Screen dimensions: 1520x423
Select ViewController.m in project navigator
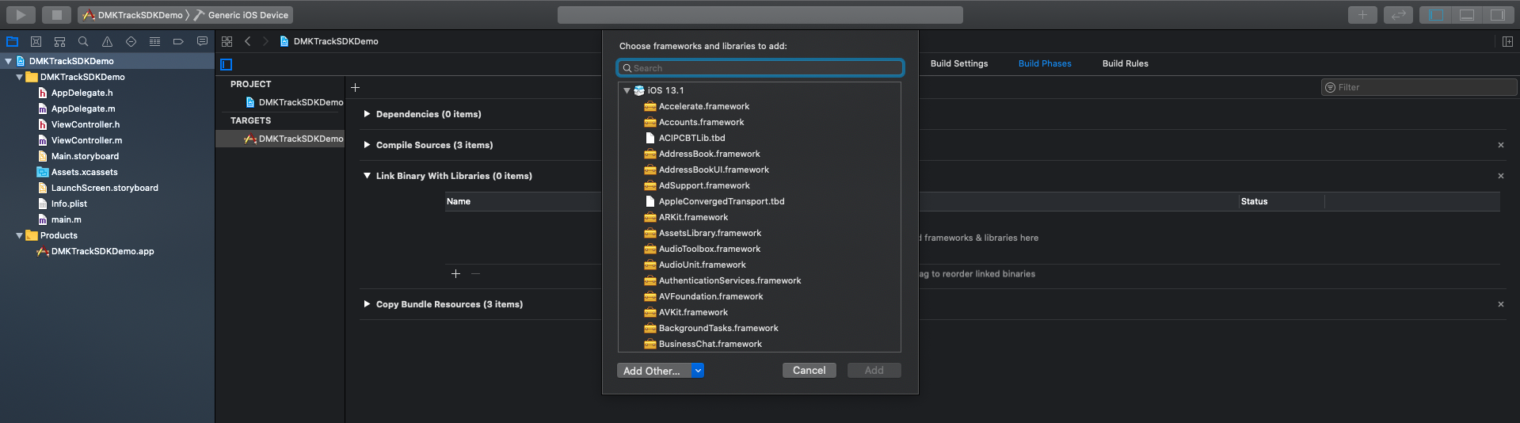tap(86, 140)
